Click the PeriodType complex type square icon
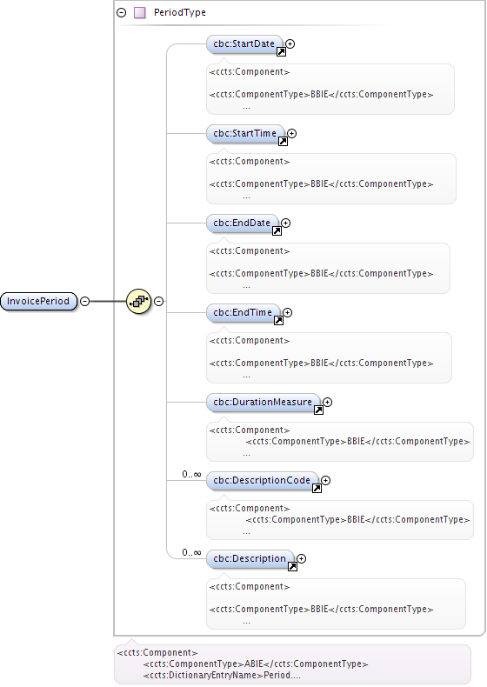Viewport: 487px width, 687px height. 140,13
